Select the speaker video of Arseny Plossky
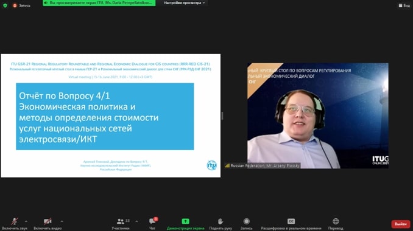Image resolution: width=413 pixels, height=231 pixels. (317, 115)
